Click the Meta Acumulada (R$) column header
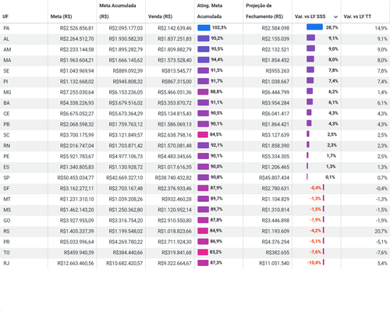Viewport: 390px width, 312px height. click(118, 11)
